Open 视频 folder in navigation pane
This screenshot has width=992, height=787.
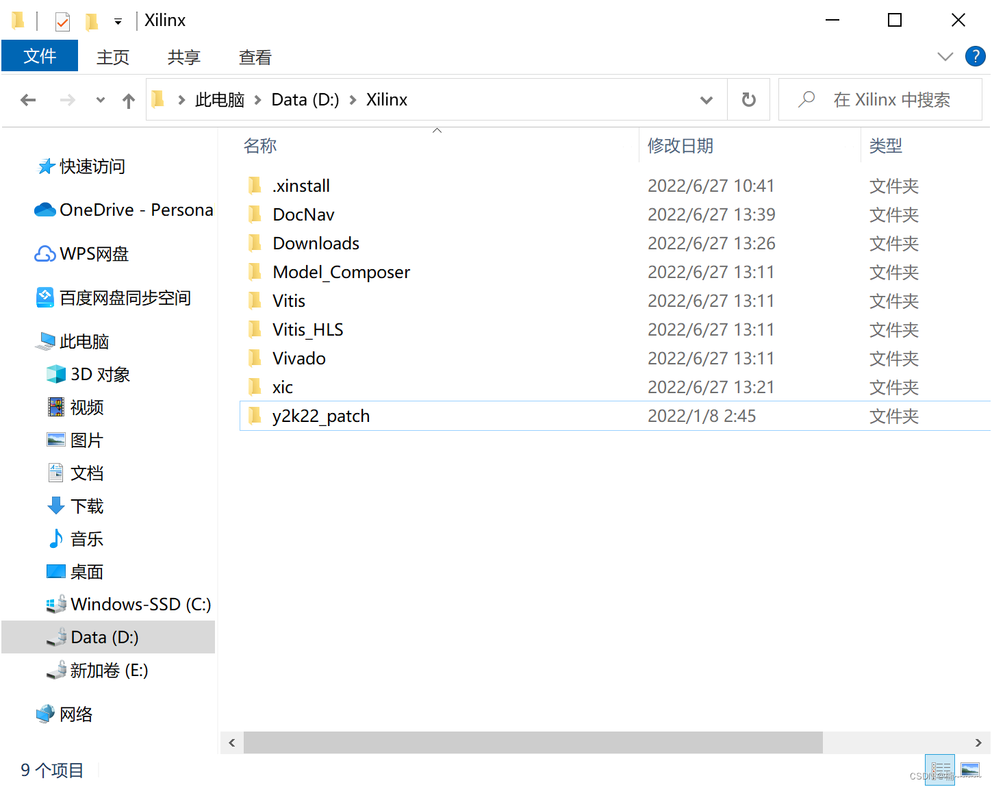[75, 407]
